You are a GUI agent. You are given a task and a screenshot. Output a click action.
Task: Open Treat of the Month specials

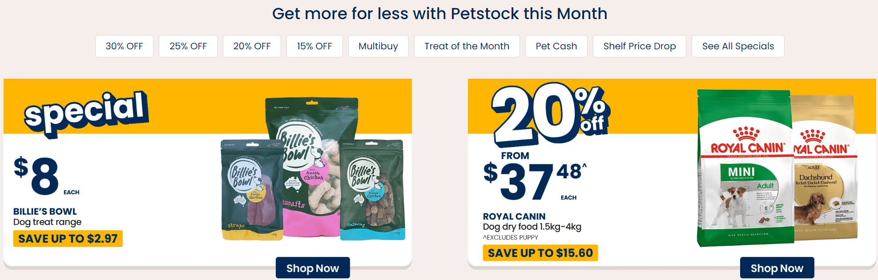coord(467,46)
